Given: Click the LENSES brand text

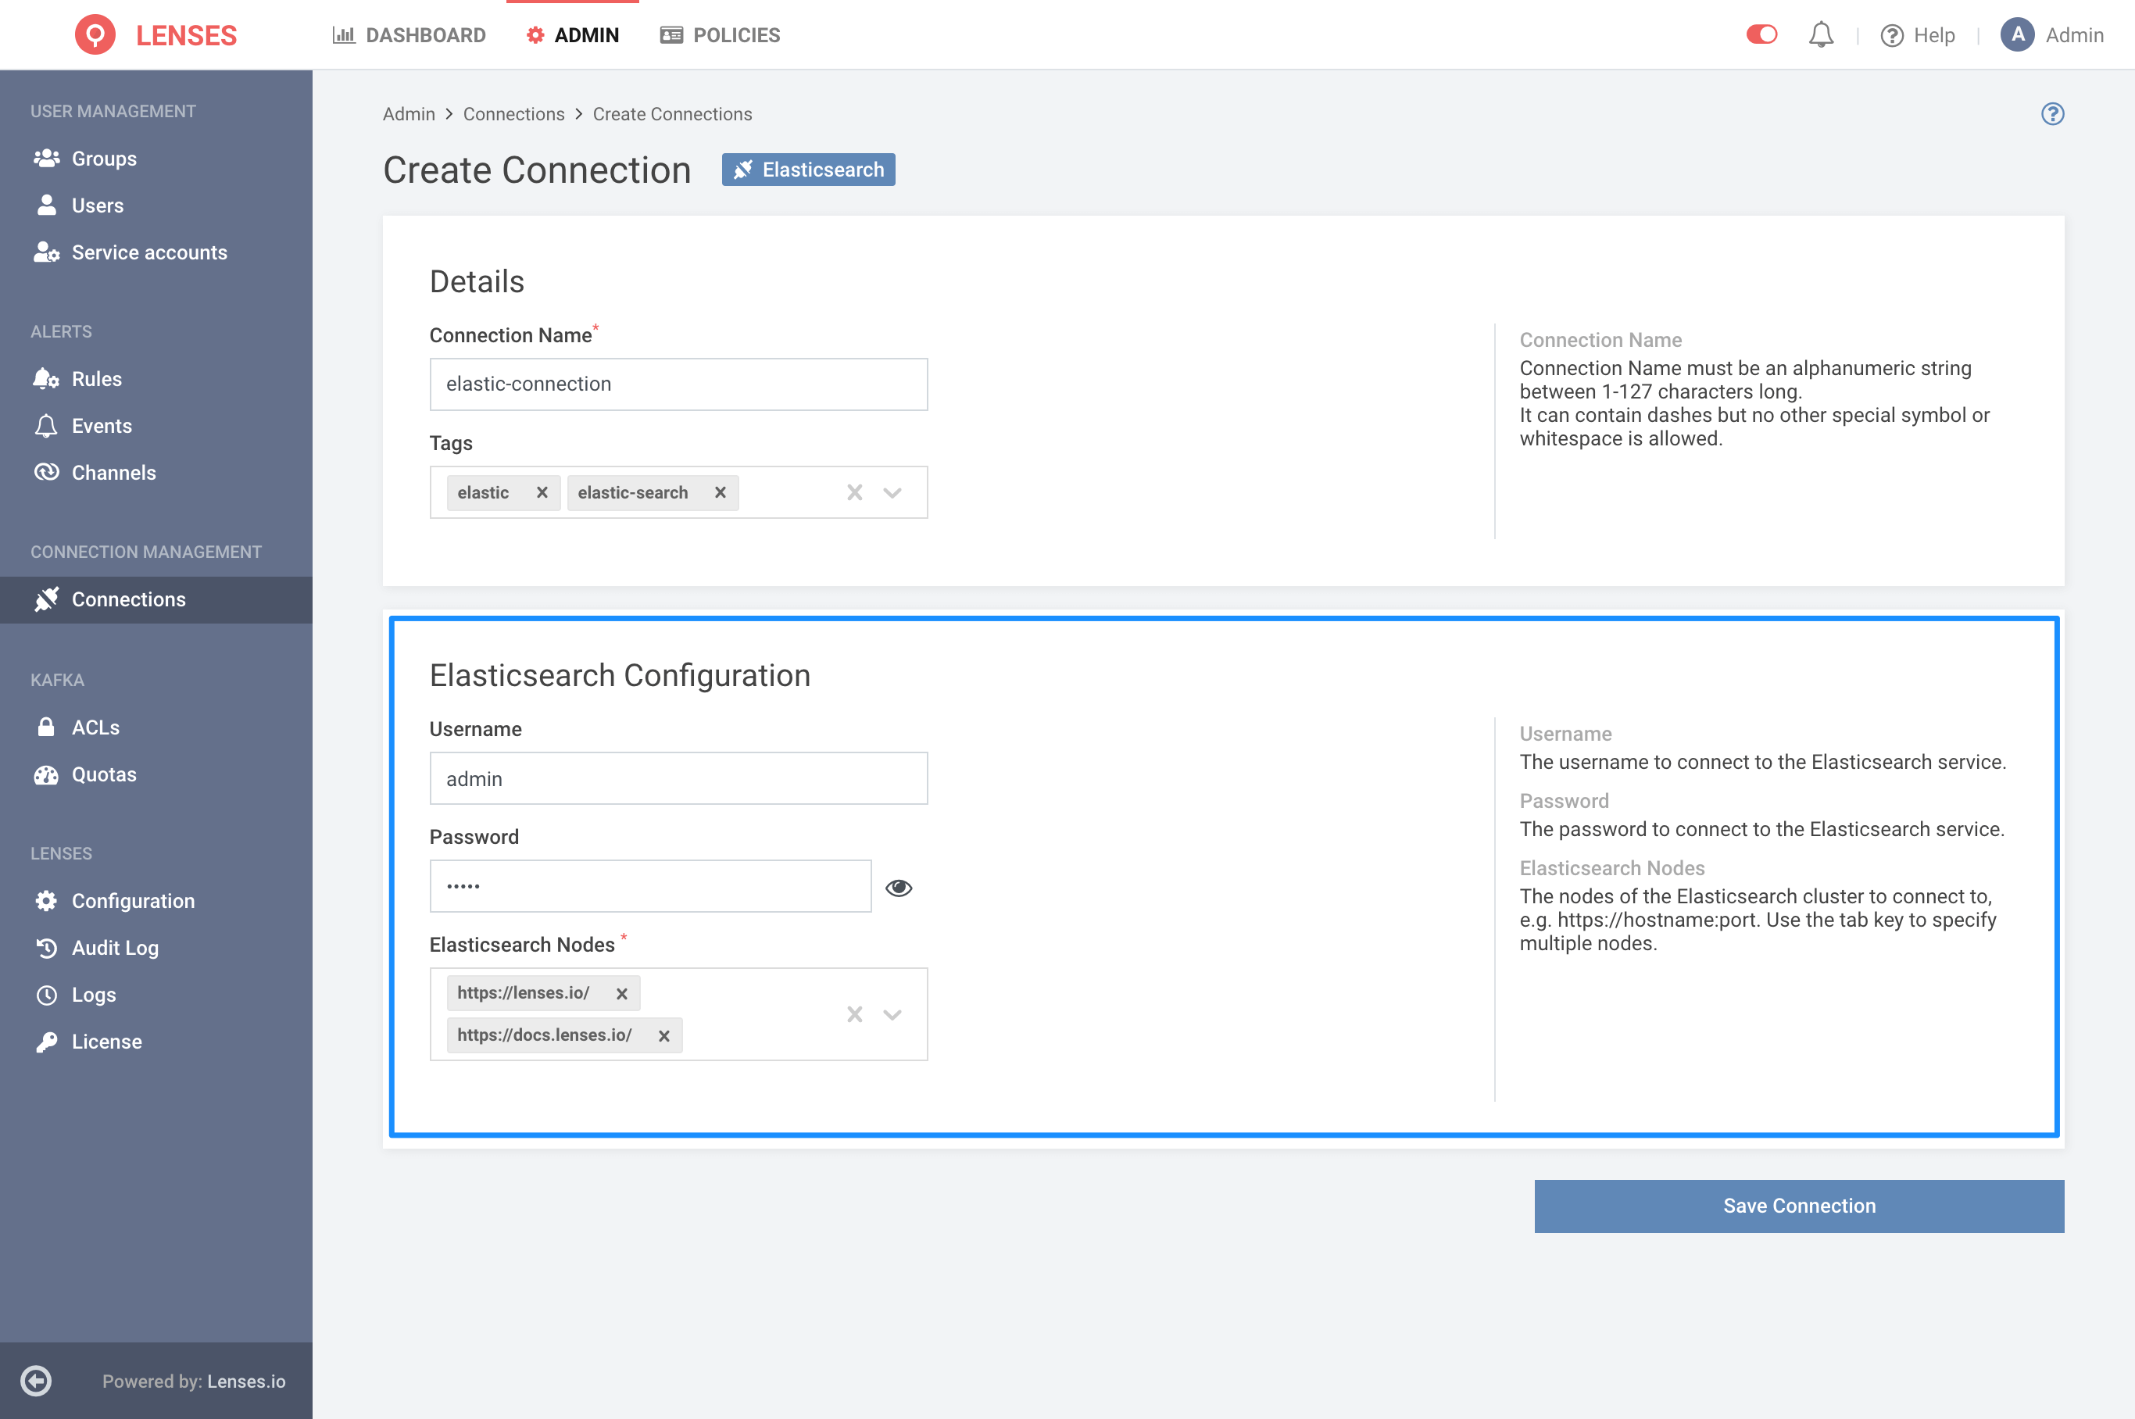Looking at the screenshot, I should click(187, 35).
